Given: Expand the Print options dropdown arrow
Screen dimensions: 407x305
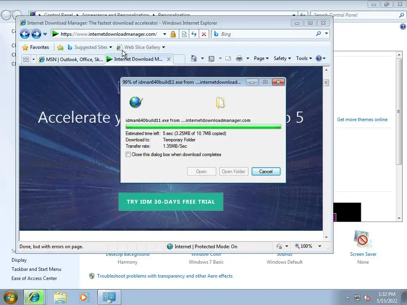Looking at the screenshot, I should click(248, 58).
